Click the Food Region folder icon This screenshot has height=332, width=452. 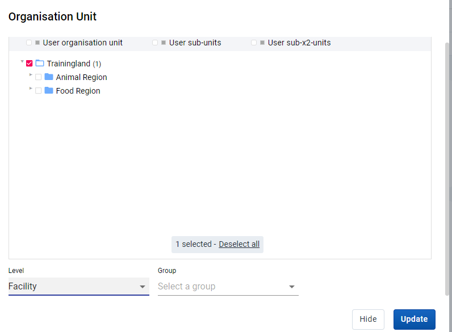[x=49, y=90]
